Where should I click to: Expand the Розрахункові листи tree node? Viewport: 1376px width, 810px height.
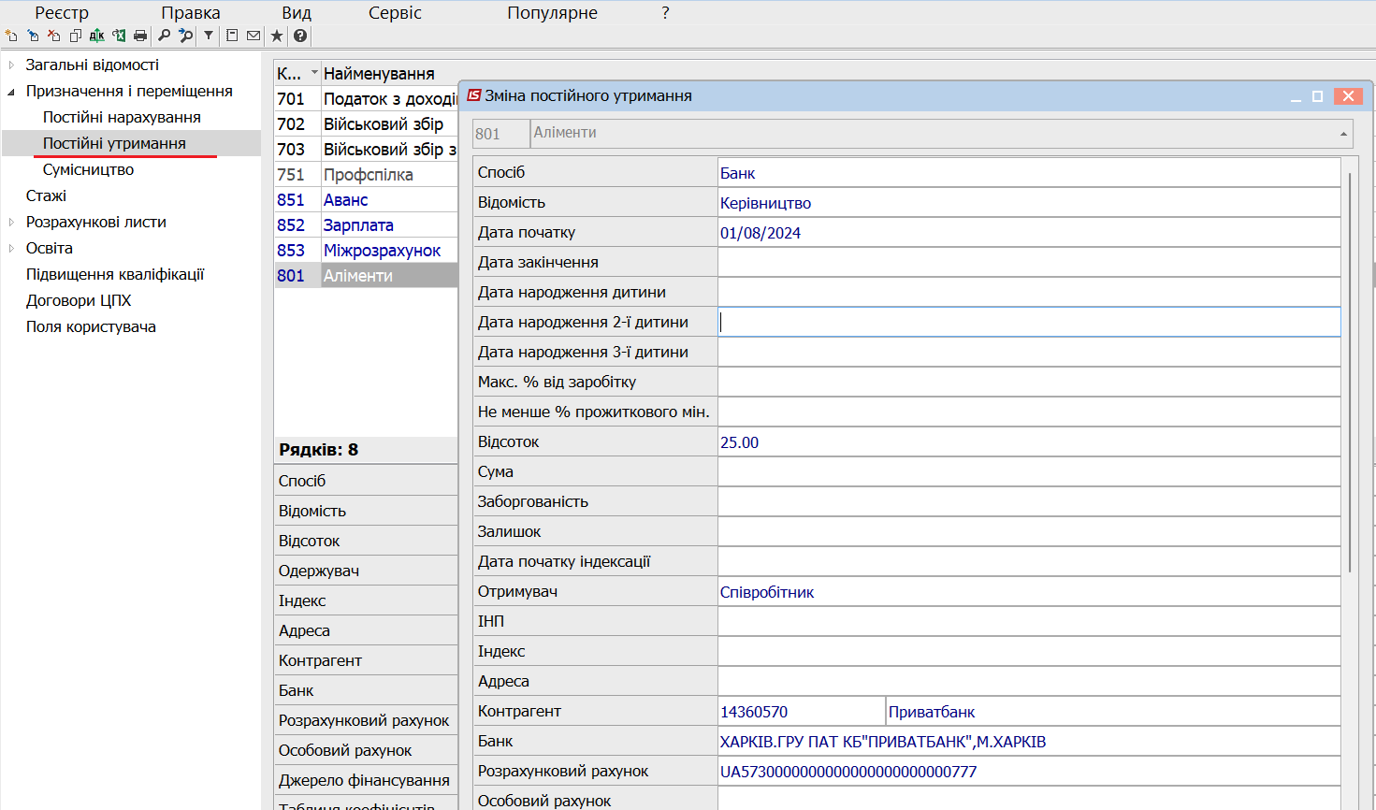pyautogui.click(x=11, y=223)
